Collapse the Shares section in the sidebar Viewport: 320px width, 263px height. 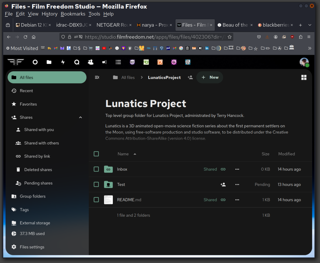click(x=80, y=117)
